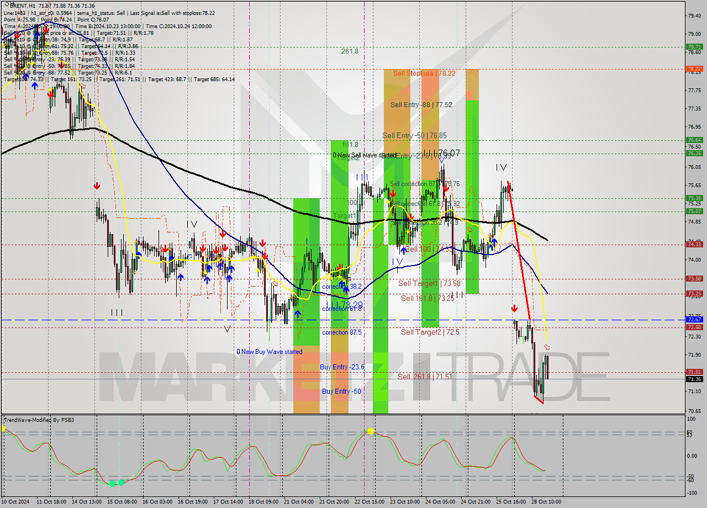Viewport: 707px width, 508px height.
Task: Click the red 73.58 price tag
Action: [x=694, y=278]
